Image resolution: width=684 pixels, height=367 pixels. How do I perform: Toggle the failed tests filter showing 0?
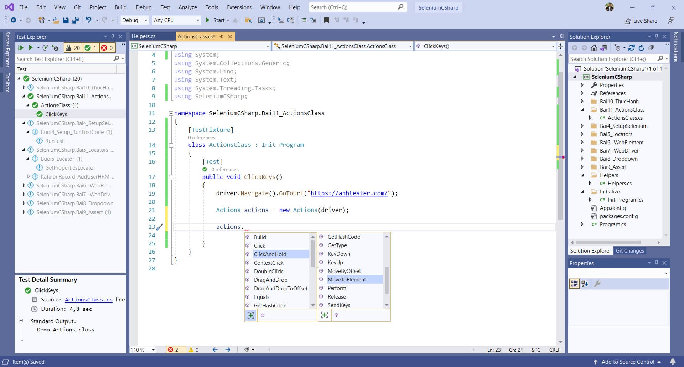pos(107,48)
